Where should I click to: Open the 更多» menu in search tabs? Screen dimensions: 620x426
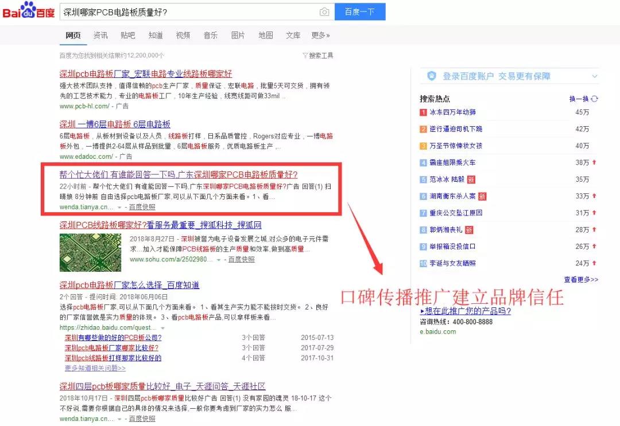point(320,36)
